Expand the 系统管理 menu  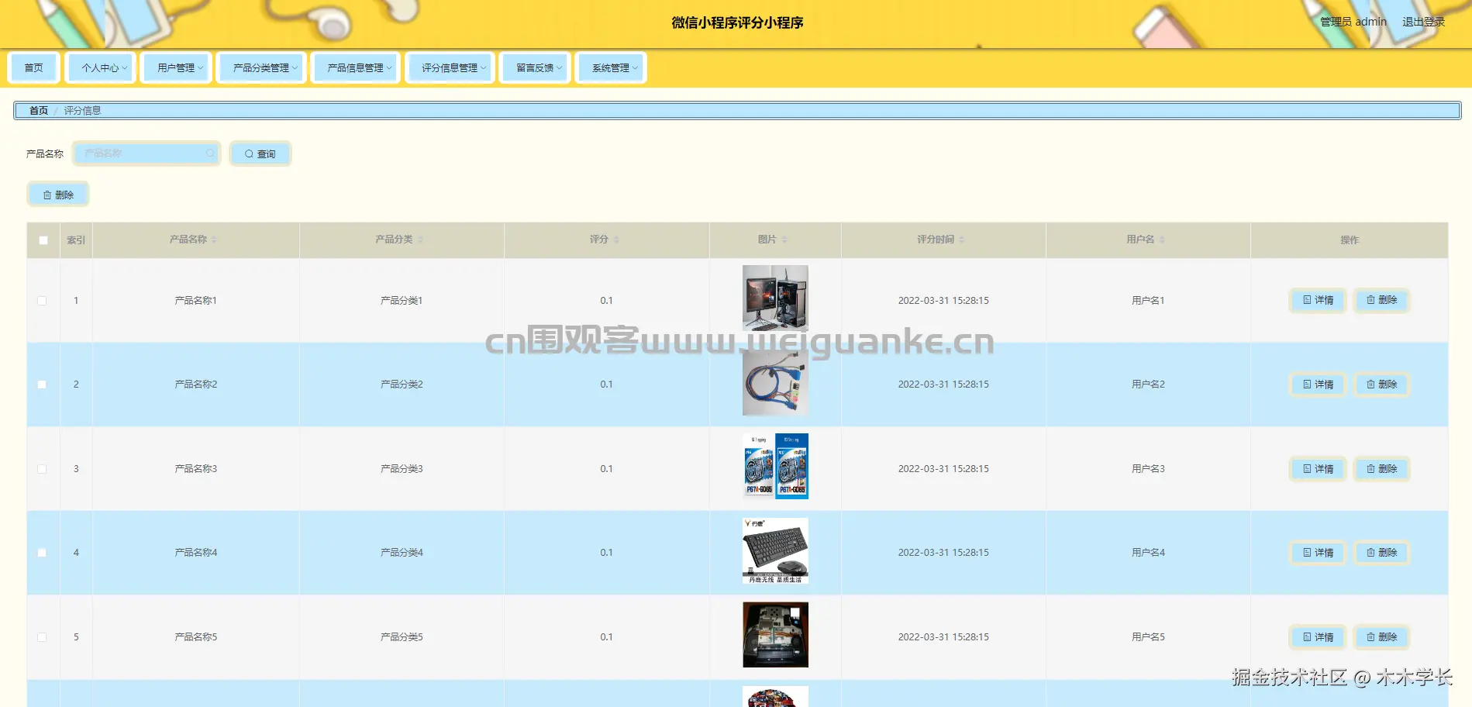612,67
